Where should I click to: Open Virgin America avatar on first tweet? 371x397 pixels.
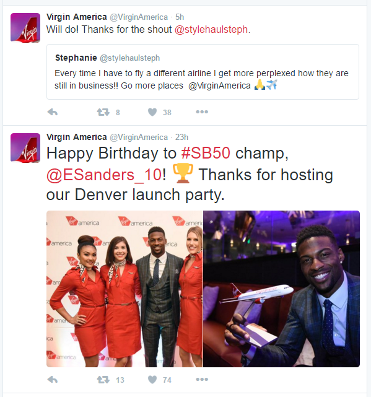25,28
